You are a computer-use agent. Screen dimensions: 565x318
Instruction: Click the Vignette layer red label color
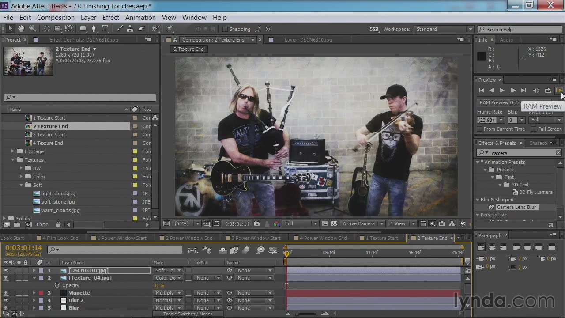click(41, 293)
